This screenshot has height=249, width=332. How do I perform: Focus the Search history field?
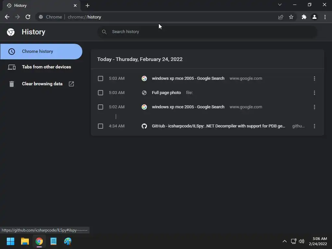pos(207,32)
